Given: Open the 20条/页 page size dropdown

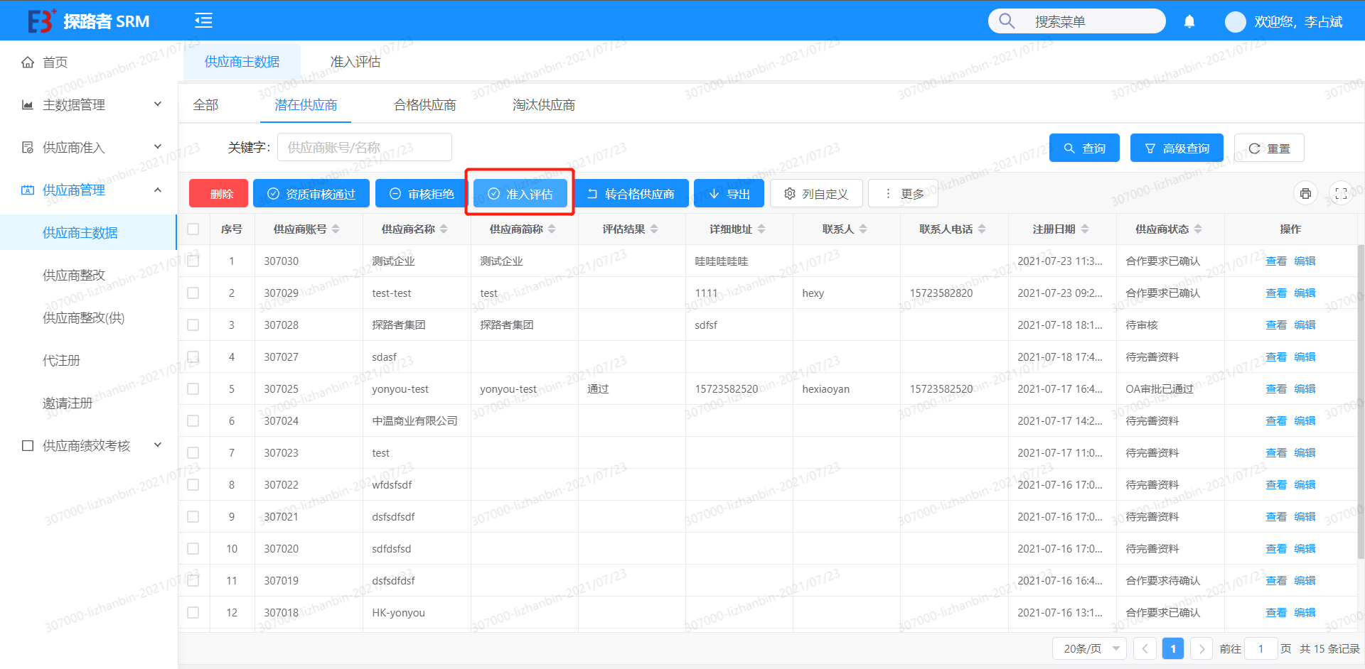Looking at the screenshot, I should pyautogui.click(x=1089, y=648).
